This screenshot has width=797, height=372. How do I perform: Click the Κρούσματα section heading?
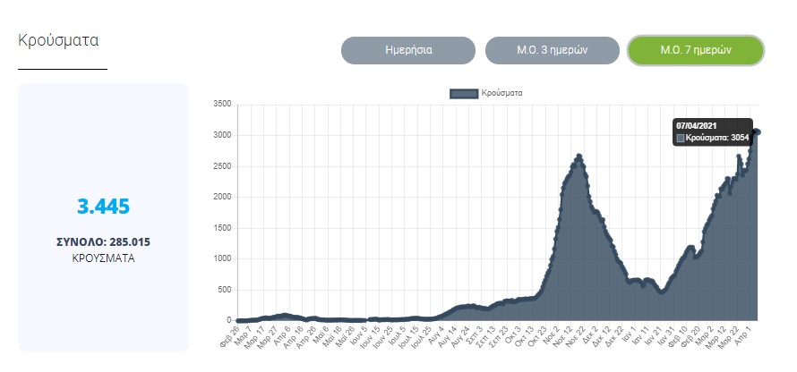coord(58,40)
